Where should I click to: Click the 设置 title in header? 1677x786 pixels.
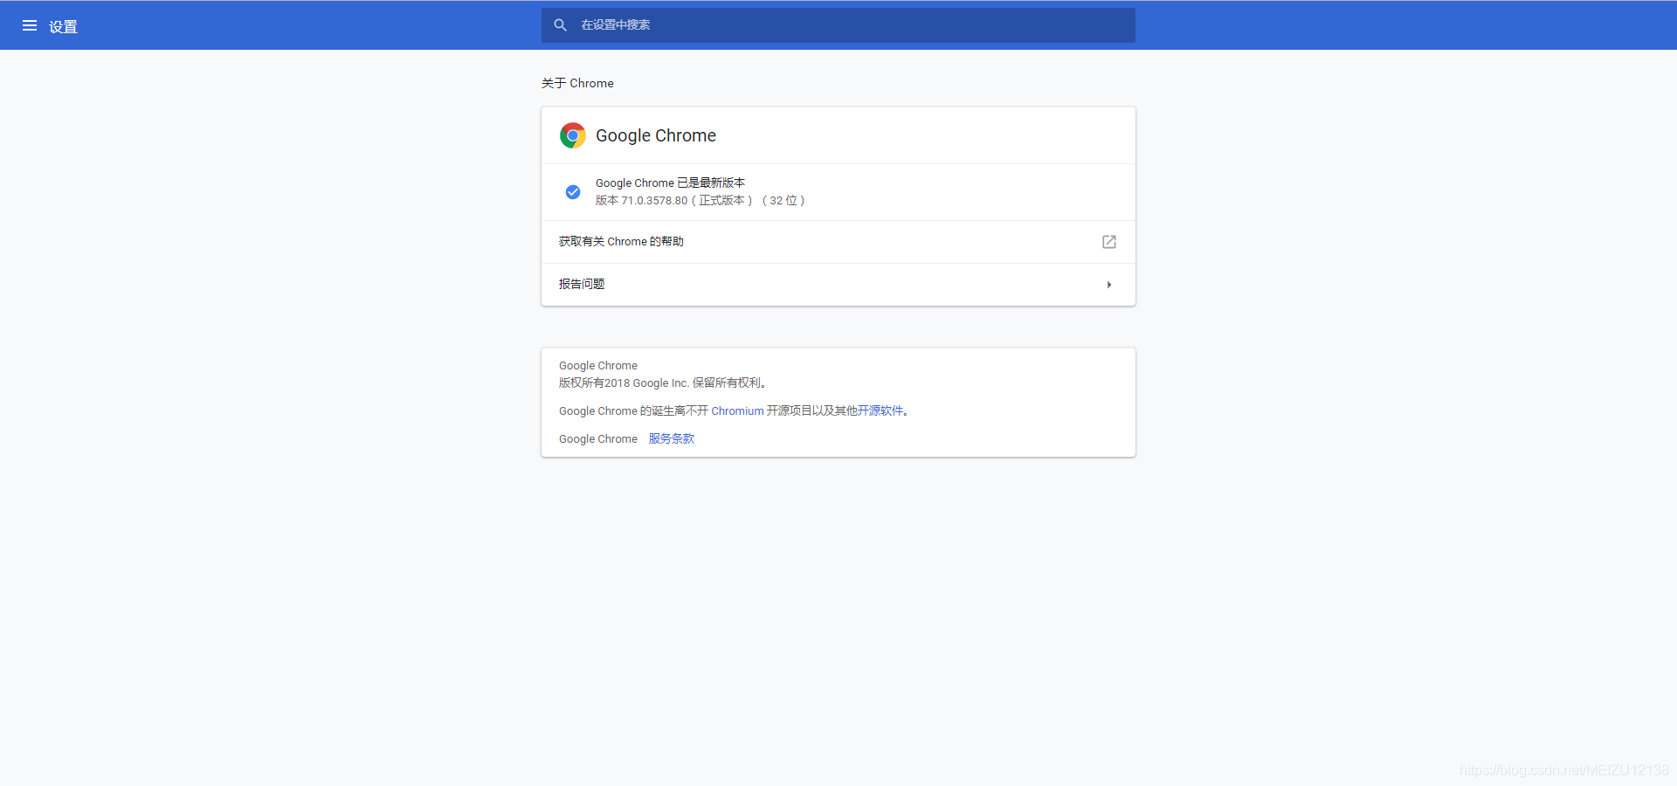[63, 27]
